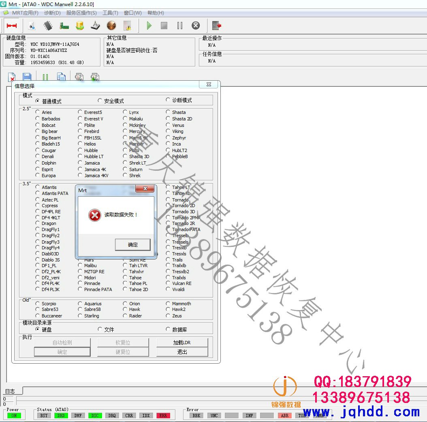
Task: Close the Mrt error dialog
Action: (x=145, y=189)
